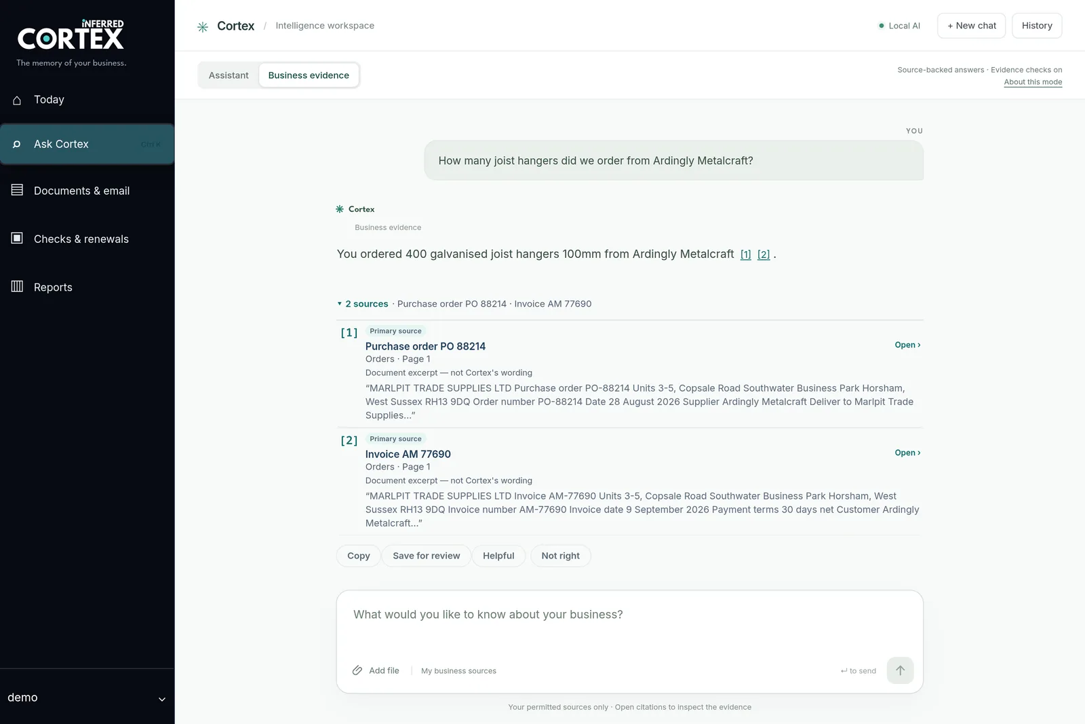The image size is (1085, 724).
Task: Switch to the Assistant tab
Action: (229, 75)
